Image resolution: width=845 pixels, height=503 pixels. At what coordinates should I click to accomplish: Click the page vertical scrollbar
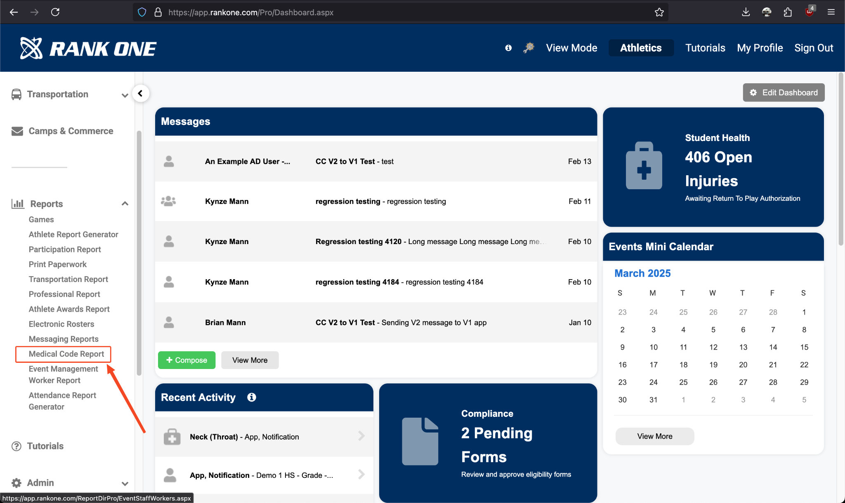click(x=840, y=159)
